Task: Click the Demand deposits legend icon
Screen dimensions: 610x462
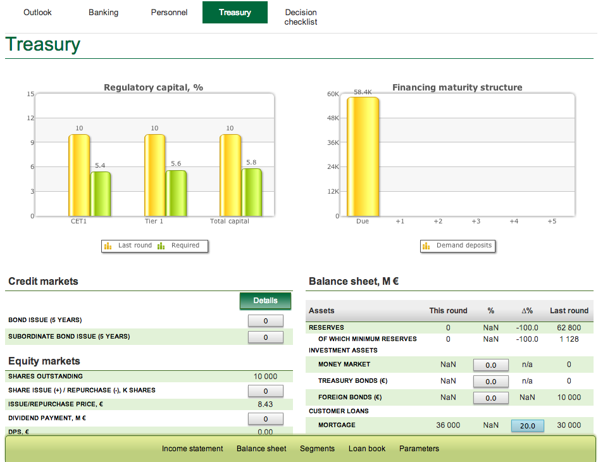Action: (x=426, y=246)
